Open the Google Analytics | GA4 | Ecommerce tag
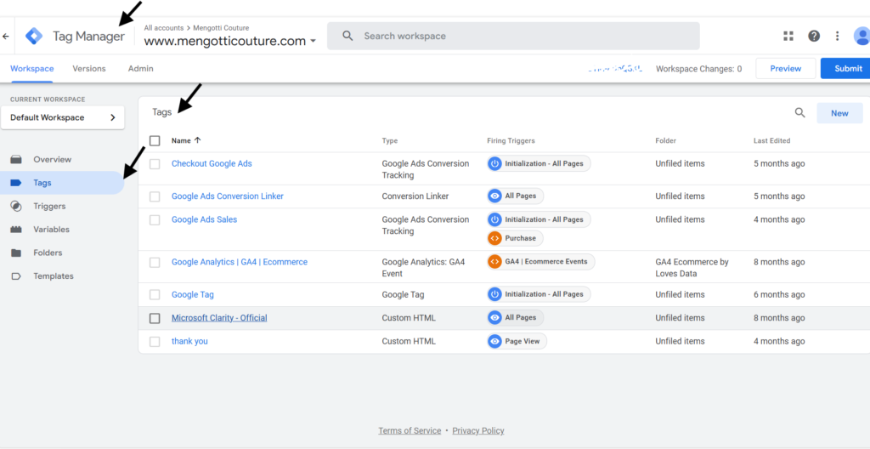 point(239,262)
